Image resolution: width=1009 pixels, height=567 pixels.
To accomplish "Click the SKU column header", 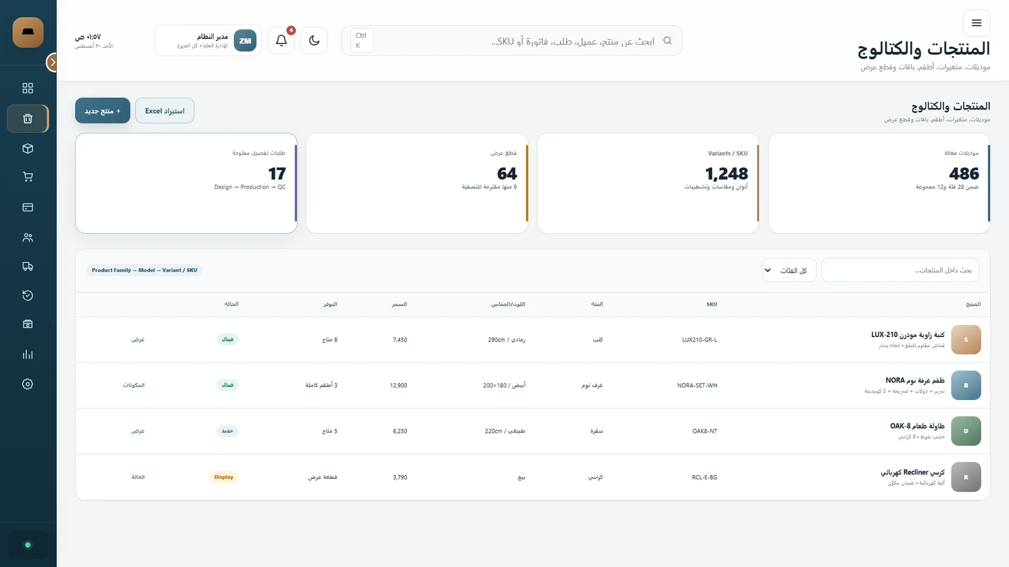I will (x=711, y=304).
